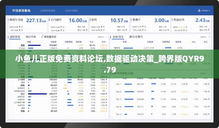Select the Tier 3 row label

[118, 99]
